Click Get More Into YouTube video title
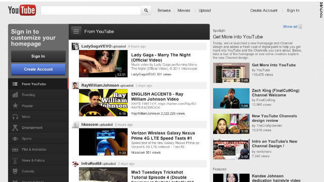The width and height of the screenshot is (324, 182). (x=273, y=65)
